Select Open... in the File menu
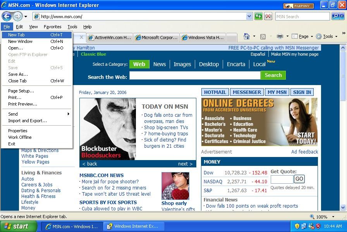This screenshot has height=232, width=347. tap(37, 48)
